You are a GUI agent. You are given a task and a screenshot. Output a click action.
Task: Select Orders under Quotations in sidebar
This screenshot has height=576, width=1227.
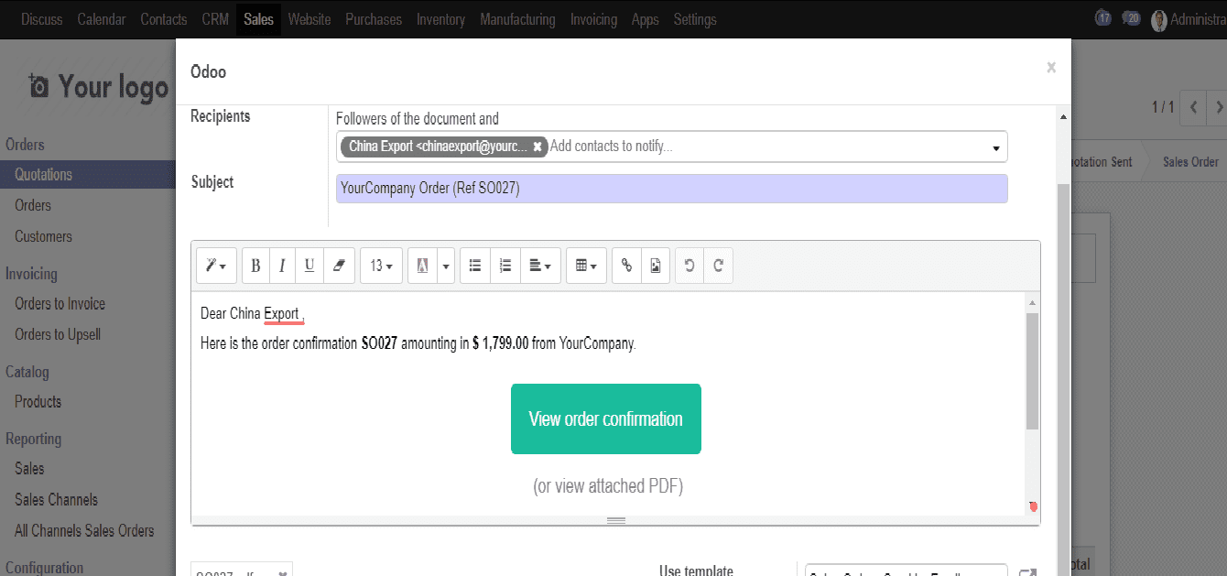33,205
